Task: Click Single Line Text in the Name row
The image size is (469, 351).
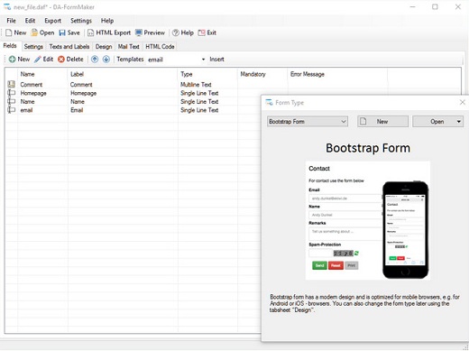Action: click(x=199, y=102)
